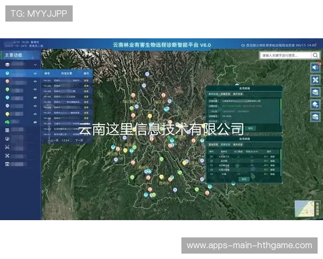Click 查看 link for row YN-004
This screenshot has width=323, height=259.
pos(86,97)
